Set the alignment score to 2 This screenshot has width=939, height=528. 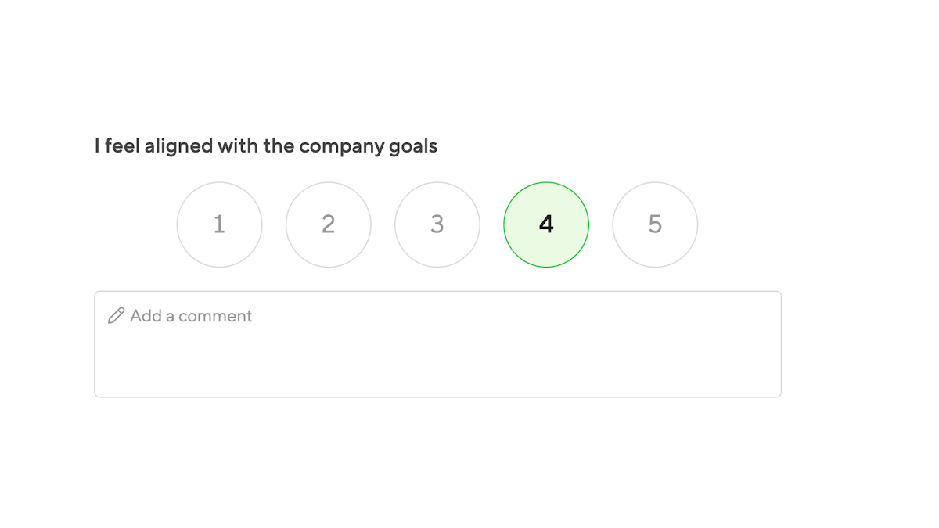[x=329, y=224]
